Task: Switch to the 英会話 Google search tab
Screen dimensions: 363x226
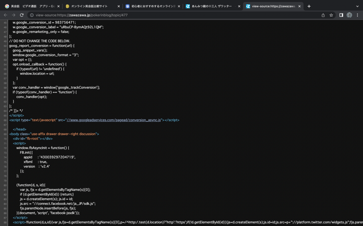Action: (30, 6)
